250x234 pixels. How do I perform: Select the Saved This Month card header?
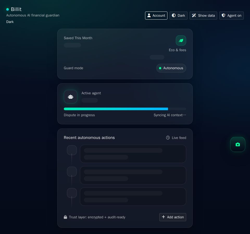(78, 38)
